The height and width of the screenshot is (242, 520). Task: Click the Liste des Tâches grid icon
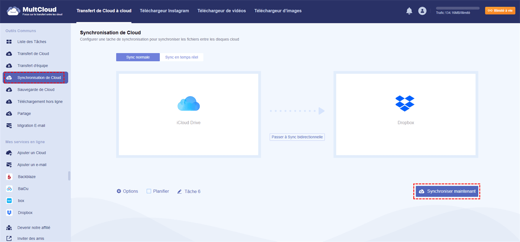[x=9, y=42]
